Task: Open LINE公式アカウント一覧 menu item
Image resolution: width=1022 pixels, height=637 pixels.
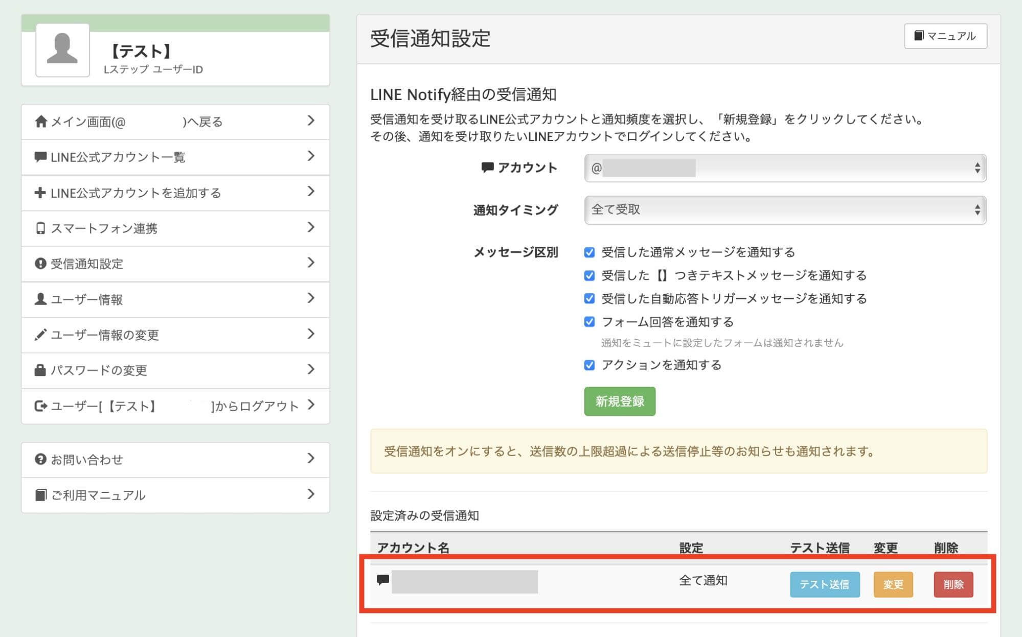Action: (x=175, y=157)
